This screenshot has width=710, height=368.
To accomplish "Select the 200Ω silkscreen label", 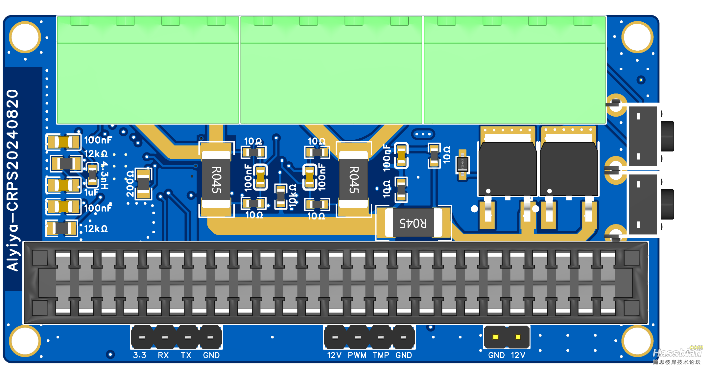I will point(130,183).
